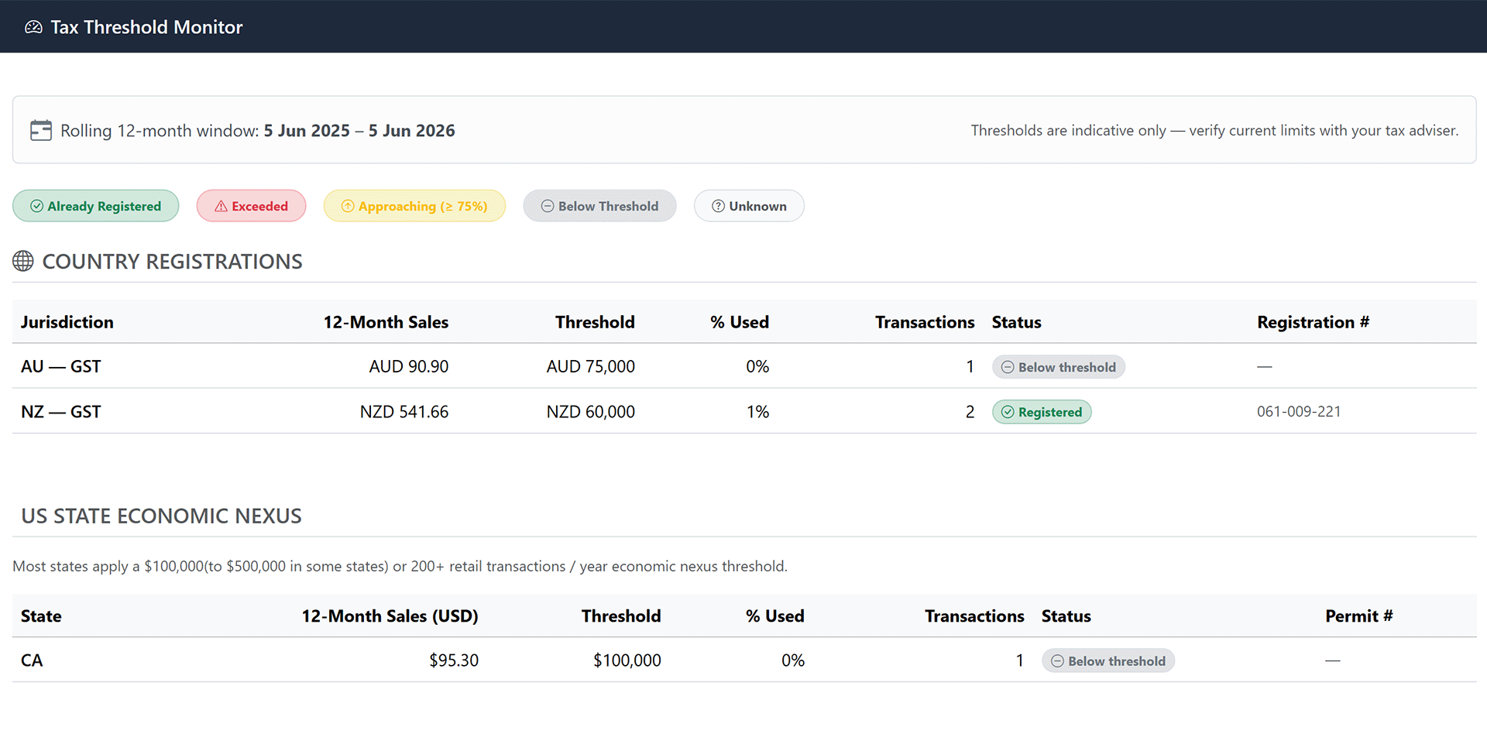Viewport: 1487px width, 734px height.
Task: Toggle the Exceeded filter chip
Action: 251,206
